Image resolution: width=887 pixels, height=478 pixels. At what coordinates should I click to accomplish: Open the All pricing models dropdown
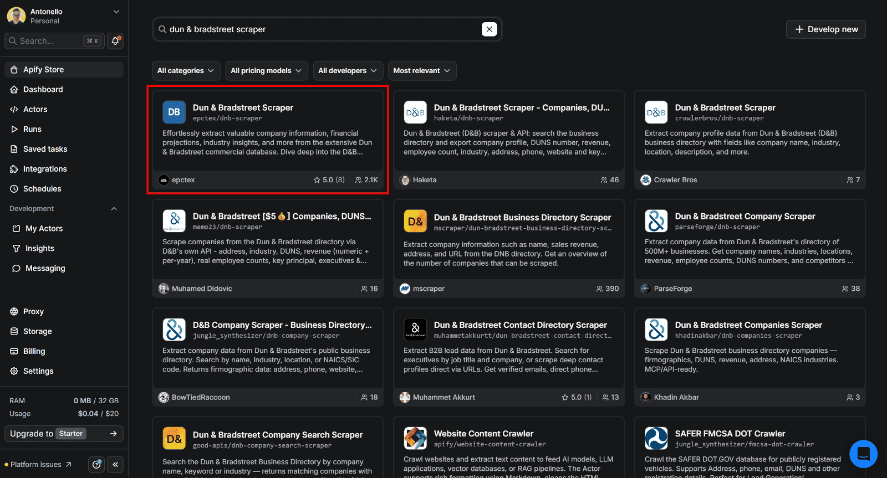[x=266, y=71]
